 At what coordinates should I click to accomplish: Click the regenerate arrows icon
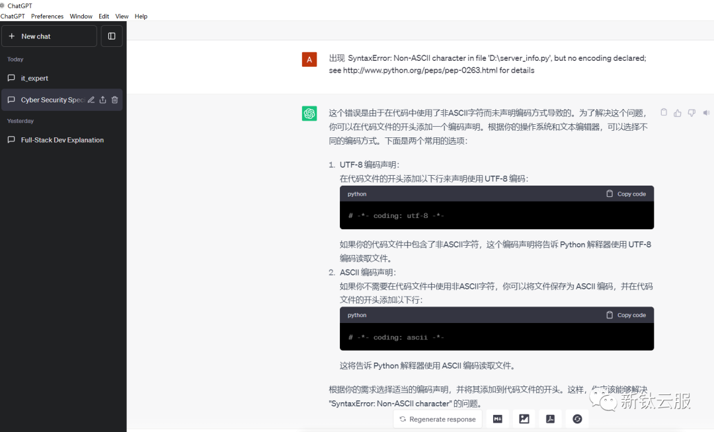[x=403, y=419]
